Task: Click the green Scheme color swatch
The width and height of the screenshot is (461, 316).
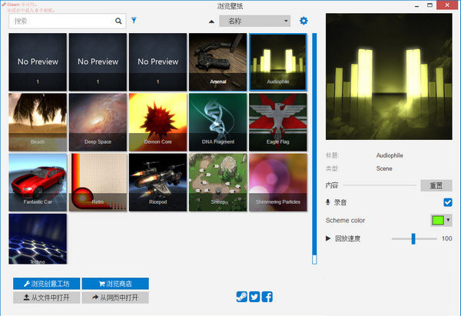Action: point(438,220)
